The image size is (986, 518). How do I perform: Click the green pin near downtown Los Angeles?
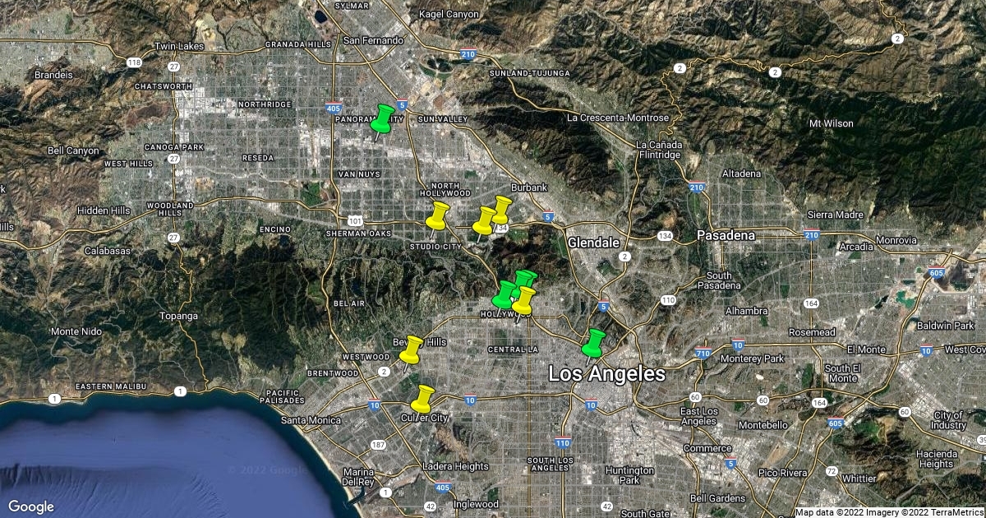pos(593,342)
